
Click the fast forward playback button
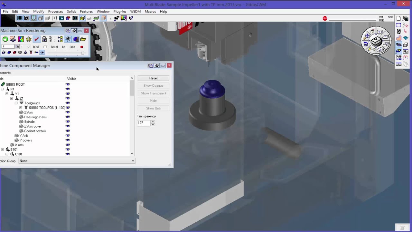72,47
